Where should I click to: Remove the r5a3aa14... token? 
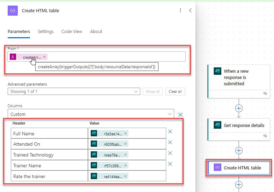click(x=125, y=134)
